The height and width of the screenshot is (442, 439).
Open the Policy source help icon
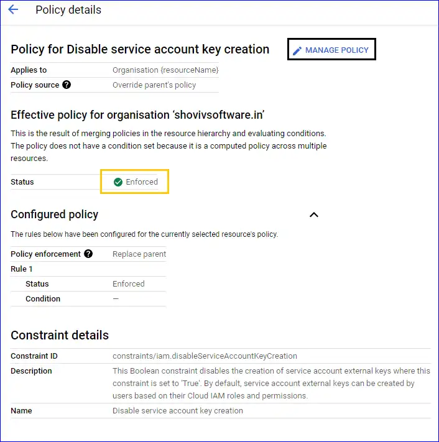coord(67,85)
